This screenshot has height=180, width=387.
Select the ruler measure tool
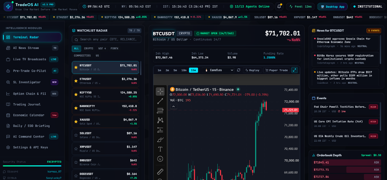(160, 171)
